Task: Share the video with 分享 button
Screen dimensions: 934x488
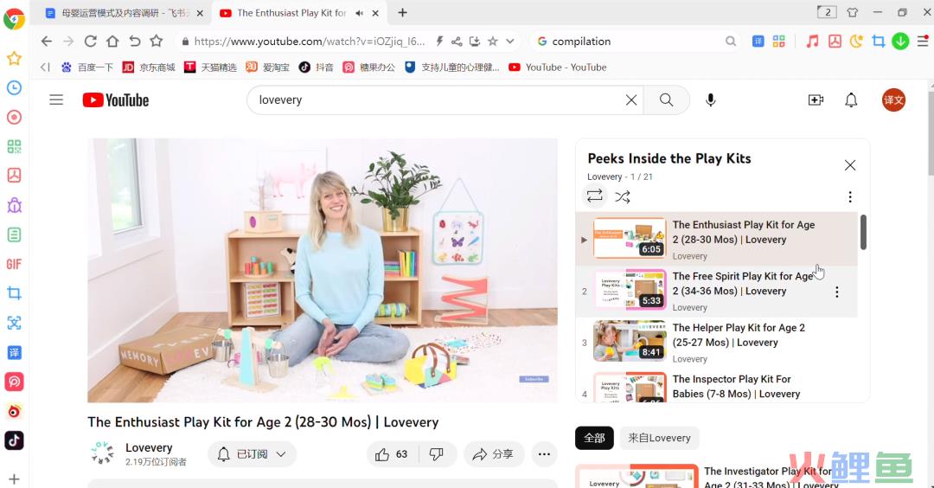Action: (x=493, y=454)
